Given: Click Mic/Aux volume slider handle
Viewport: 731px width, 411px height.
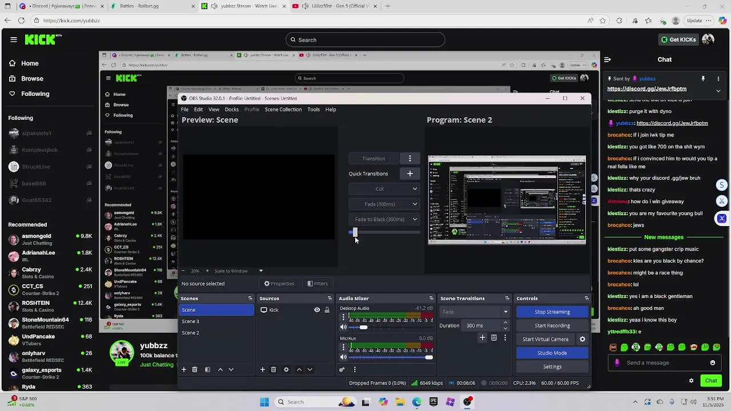Looking at the screenshot, I should [429, 357].
